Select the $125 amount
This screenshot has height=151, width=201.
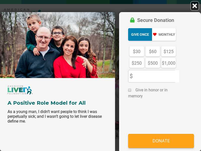pyautogui.click(x=169, y=51)
